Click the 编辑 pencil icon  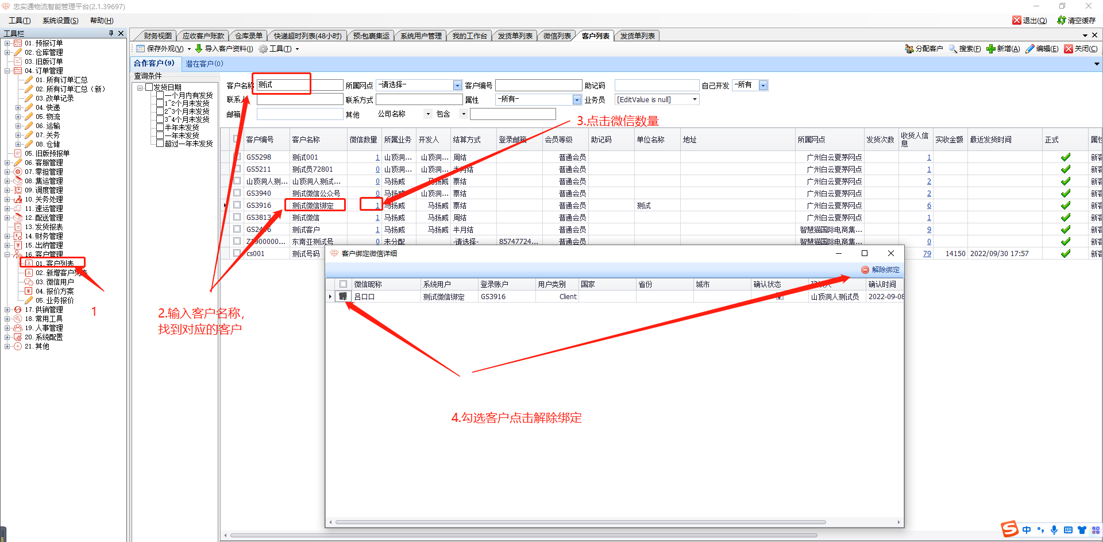[1029, 49]
